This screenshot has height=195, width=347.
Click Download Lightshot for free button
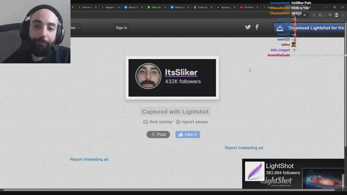point(309,28)
